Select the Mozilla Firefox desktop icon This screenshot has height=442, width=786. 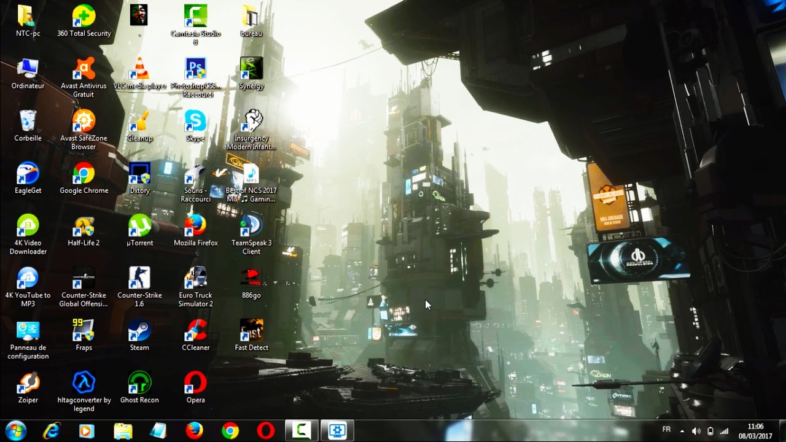[x=195, y=227]
